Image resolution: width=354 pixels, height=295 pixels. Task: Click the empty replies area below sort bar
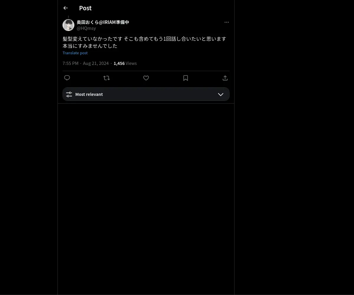(x=146, y=199)
